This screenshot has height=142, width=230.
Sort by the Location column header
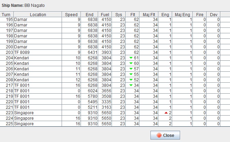tap(38, 14)
